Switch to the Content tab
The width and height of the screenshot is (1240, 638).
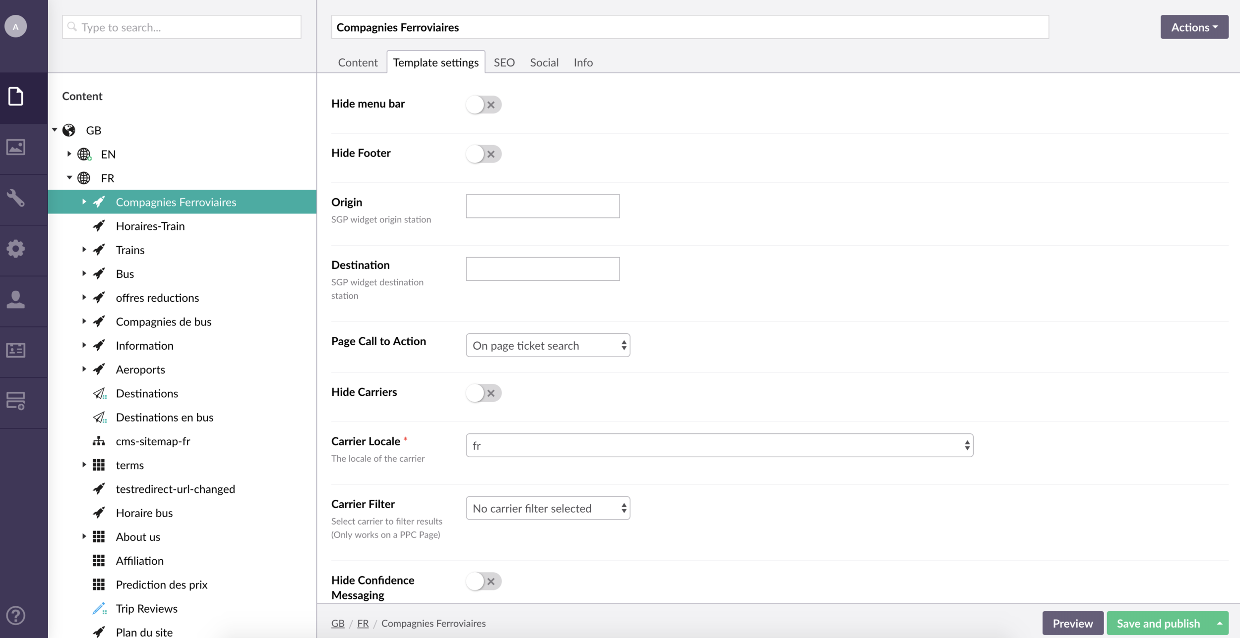pyautogui.click(x=358, y=62)
